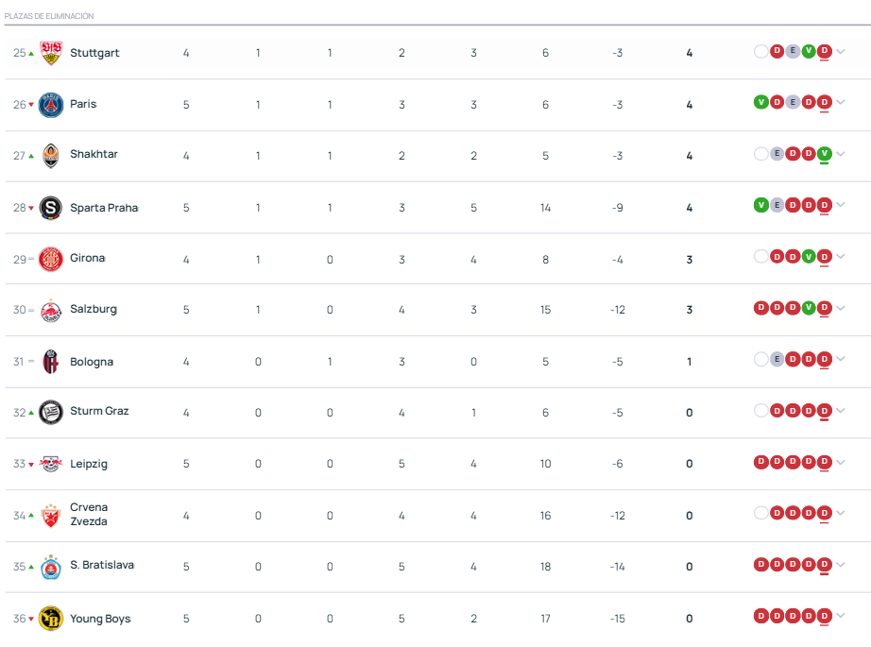Viewport: 871px width, 647px height.
Task: Click the Leipzig club logo
Action: pos(51,464)
